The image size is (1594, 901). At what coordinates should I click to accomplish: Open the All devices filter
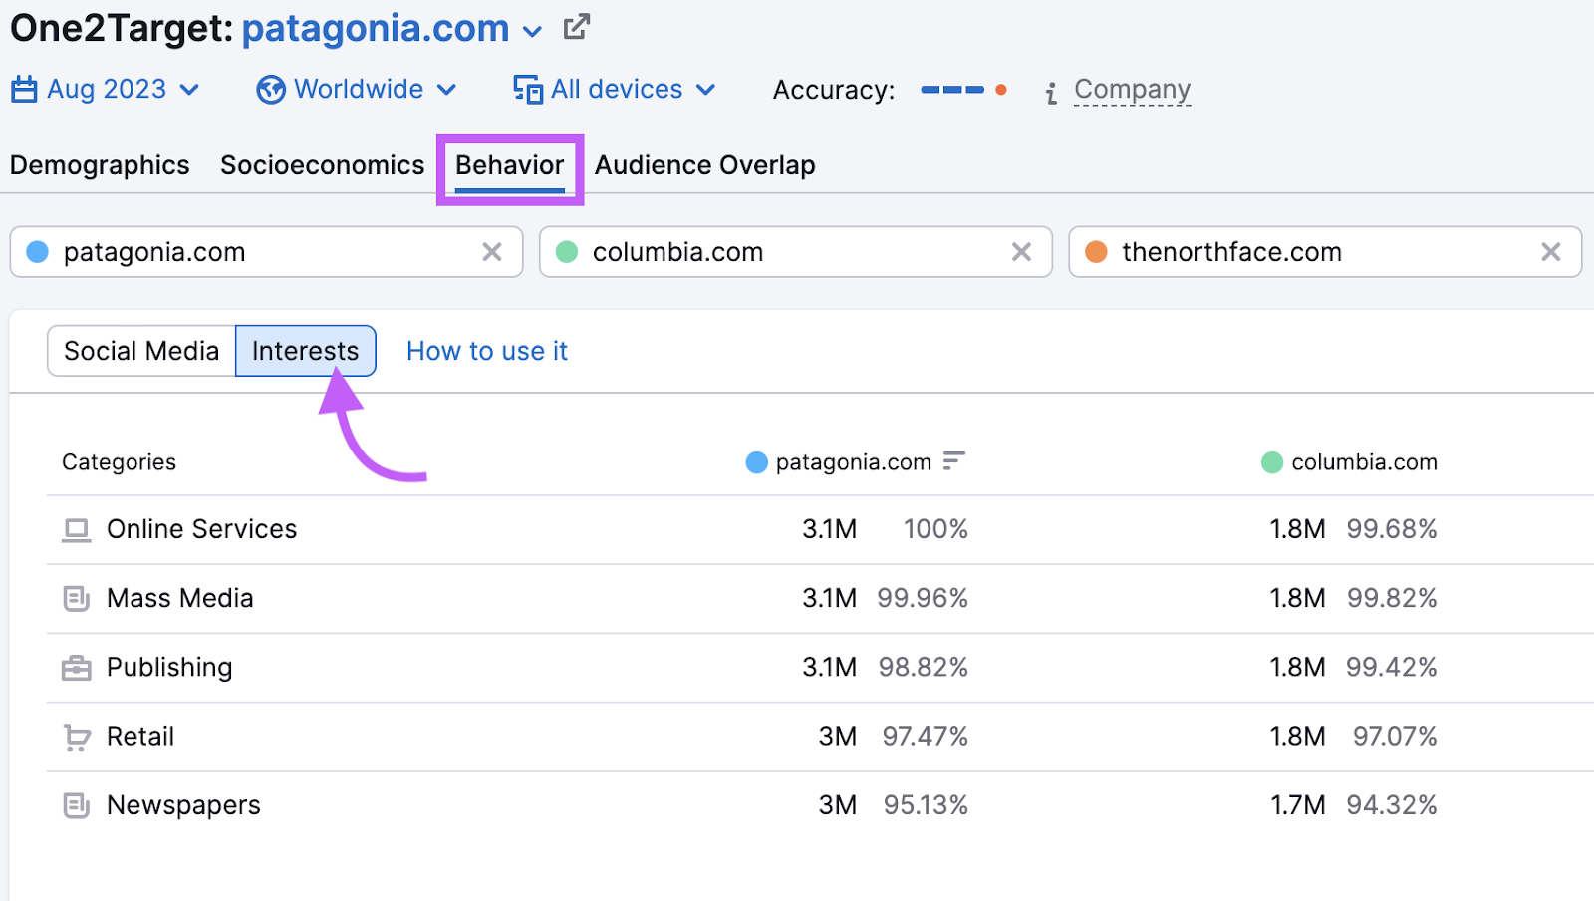coord(615,90)
